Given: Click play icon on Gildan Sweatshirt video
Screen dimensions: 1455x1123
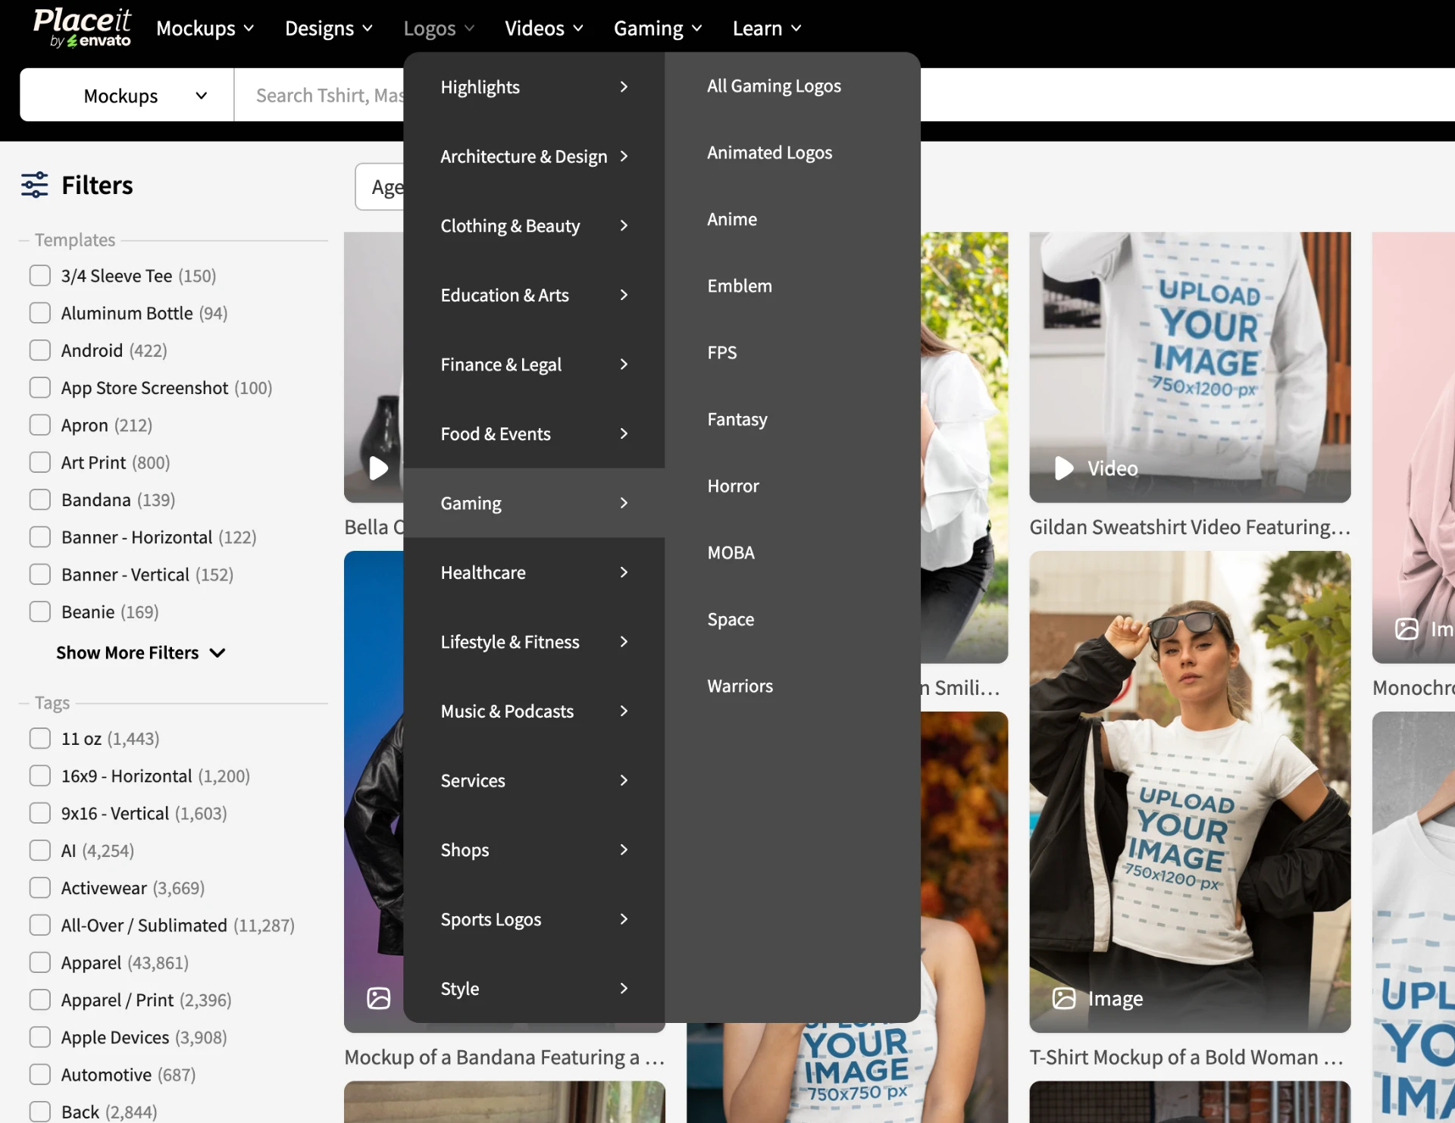Looking at the screenshot, I should click(1064, 468).
